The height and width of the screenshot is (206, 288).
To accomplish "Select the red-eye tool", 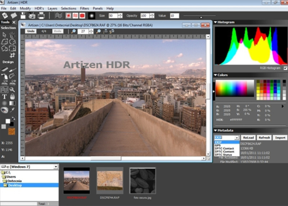I will pyautogui.click(x=4, y=110).
